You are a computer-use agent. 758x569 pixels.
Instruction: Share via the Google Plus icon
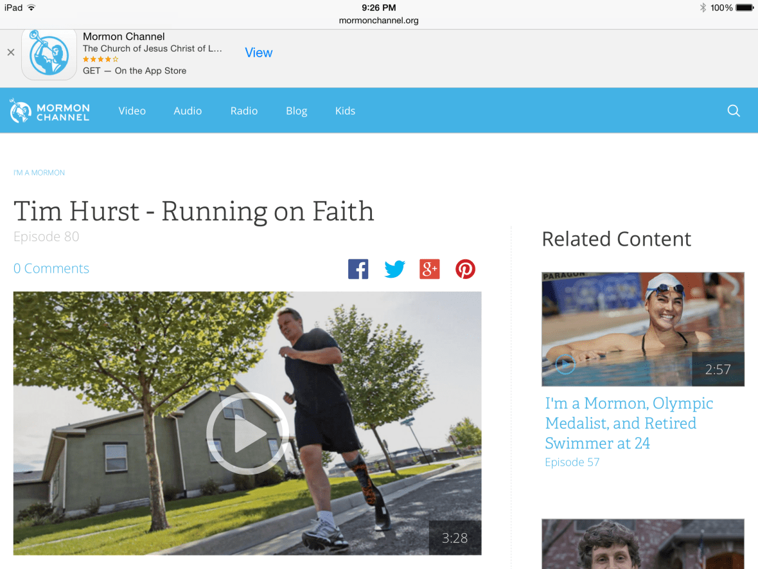tap(429, 269)
